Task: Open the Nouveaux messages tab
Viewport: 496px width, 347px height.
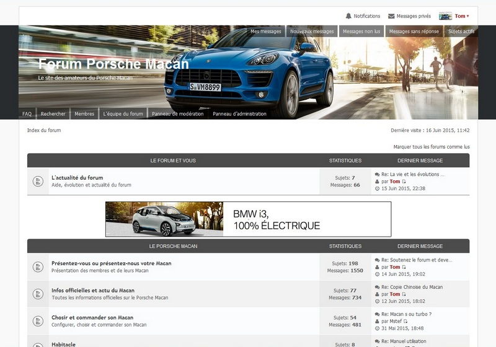Action: click(312, 31)
